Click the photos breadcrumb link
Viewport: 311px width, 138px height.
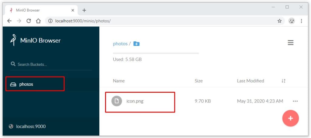120,44
